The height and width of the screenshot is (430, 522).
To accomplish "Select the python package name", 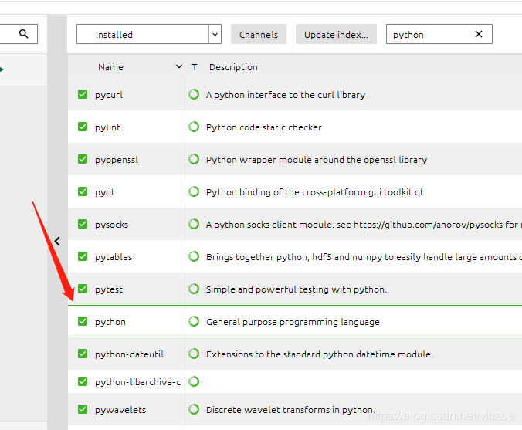I will (110, 322).
